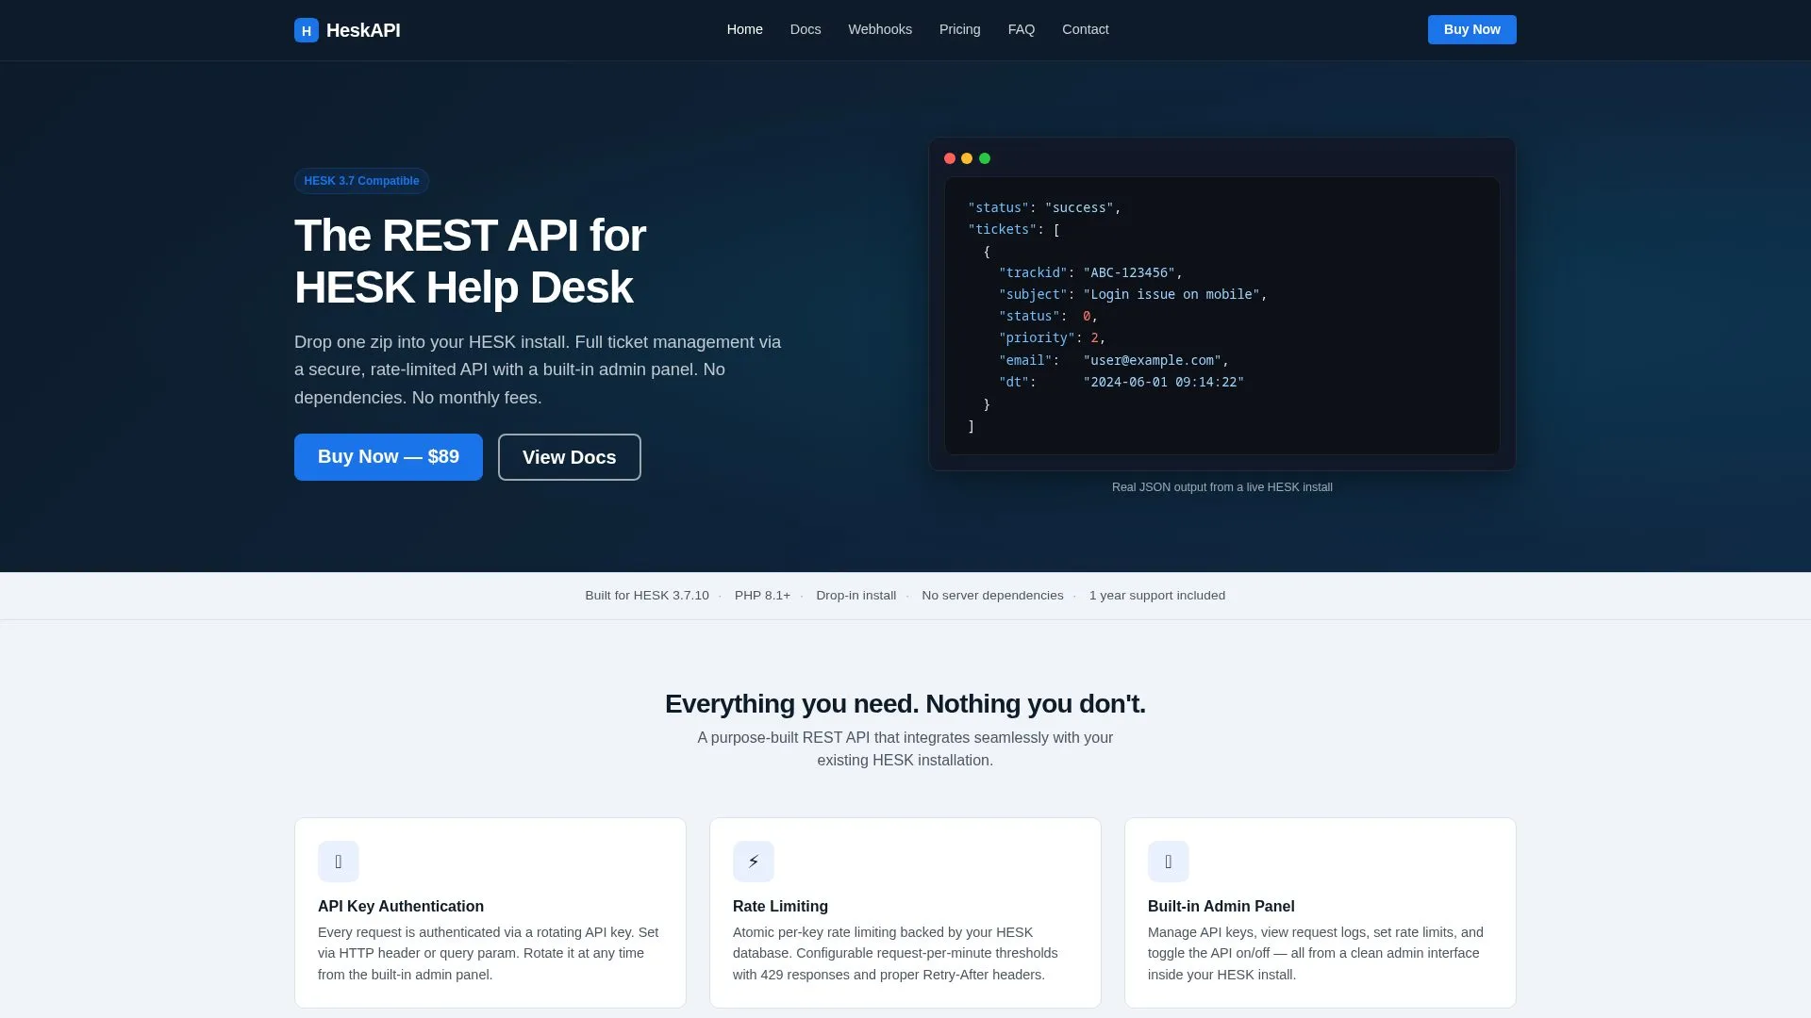Click API Key Authentication card title
The height and width of the screenshot is (1018, 1811).
click(401, 906)
